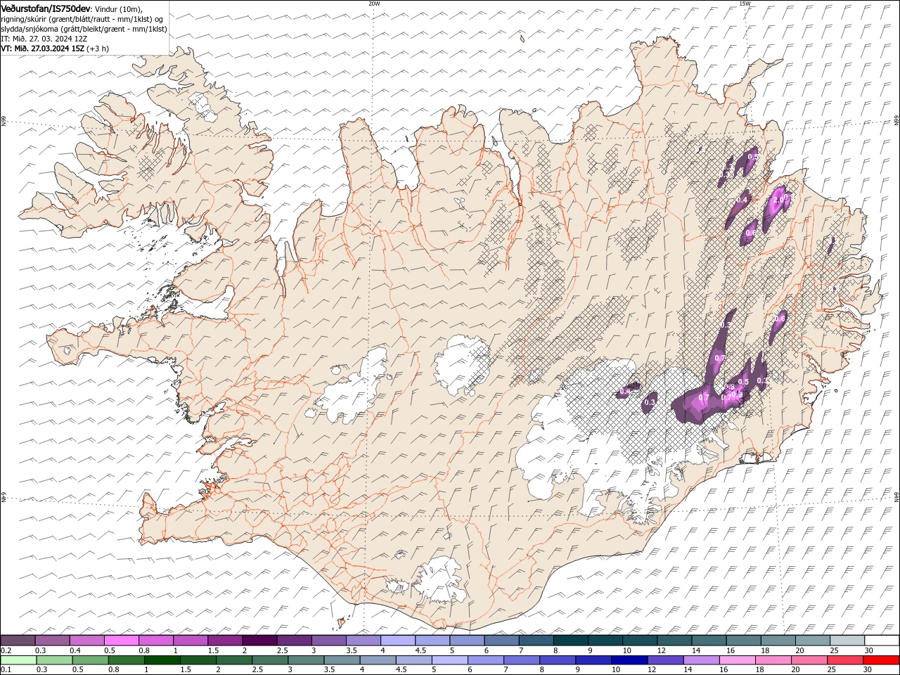Click the 30 label in the snow legend row
900x675 pixels.
pyautogui.click(x=869, y=650)
